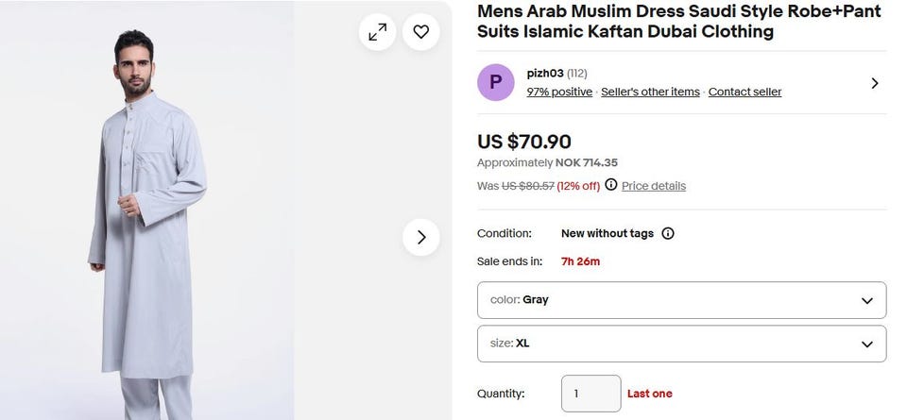
Task: Click the info icon next to New without tags
Action: click(668, 233)
